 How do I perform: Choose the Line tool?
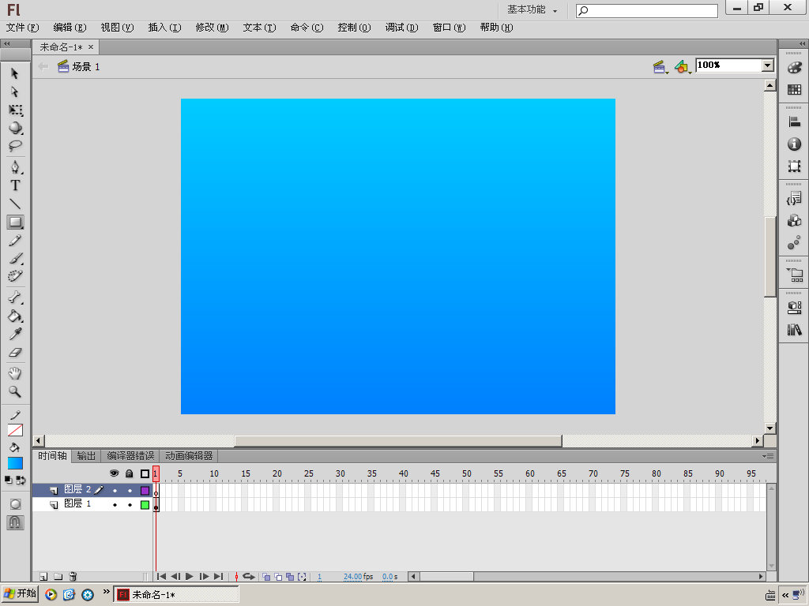pos(15,204)
